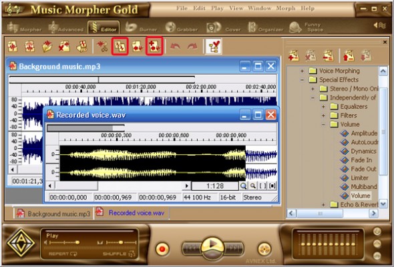Open the Morph menu
Image resolution: width=394 pixels, height=267 pixels.
coord(286,9)
